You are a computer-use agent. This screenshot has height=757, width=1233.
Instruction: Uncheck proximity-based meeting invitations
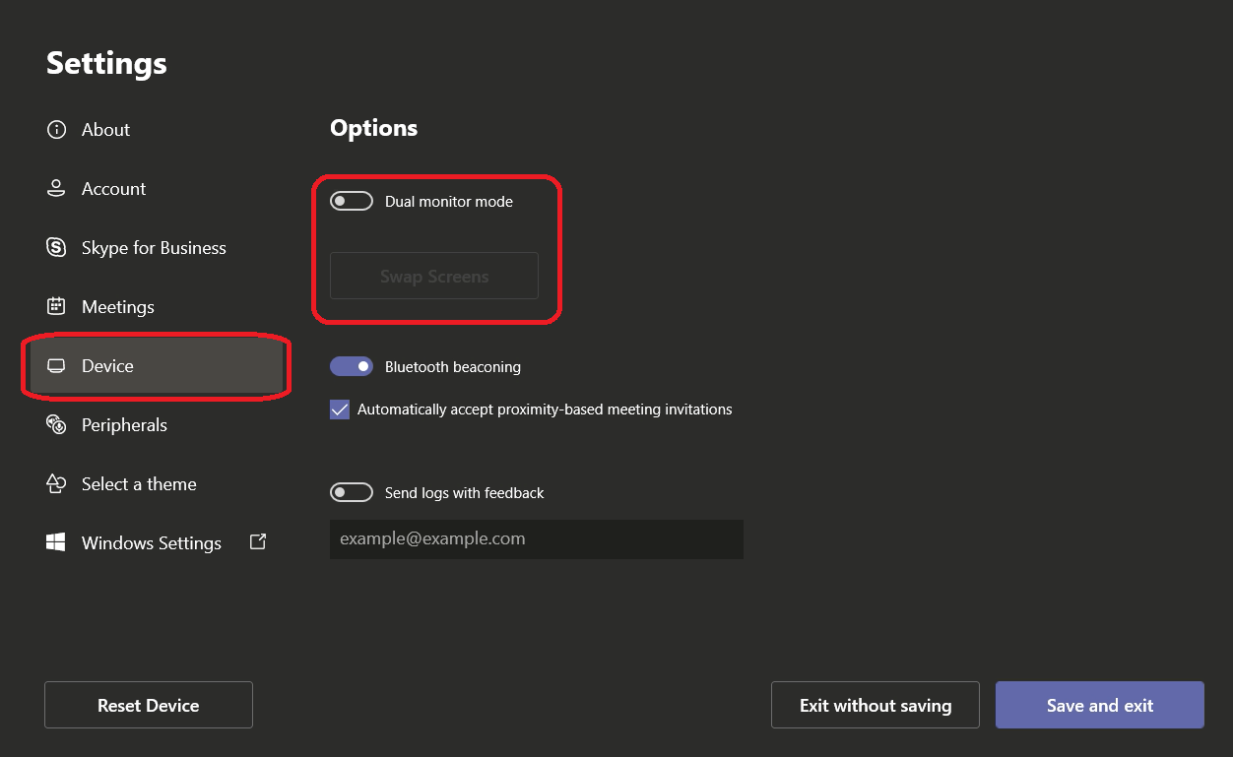tap(339, 410)
